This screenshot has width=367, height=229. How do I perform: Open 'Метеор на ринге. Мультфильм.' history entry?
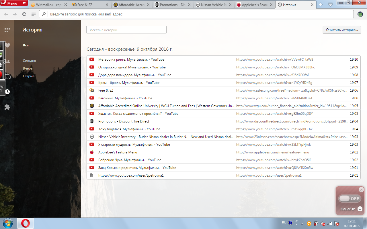(x=131, y=60)
